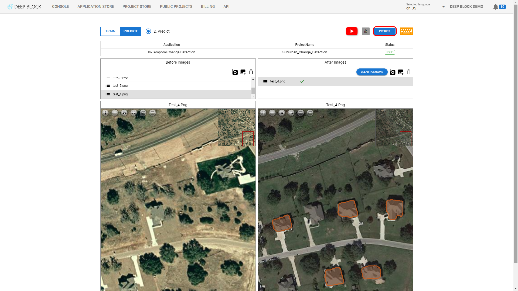Open APPLICATION STORE page
The width and height of the screenshot is (518, 291).
(x=96, y=6)
